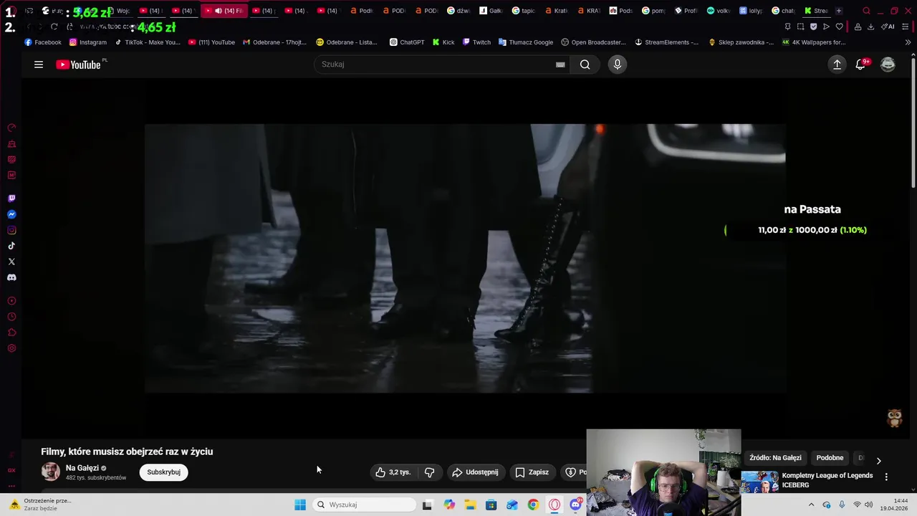This screenshot has height=516, width=917.
Task: Run the search with the magnifier button
Action: (585, 64)
